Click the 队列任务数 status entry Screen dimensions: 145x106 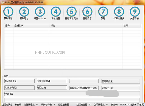pyautogui.click(x=48, y=105)
